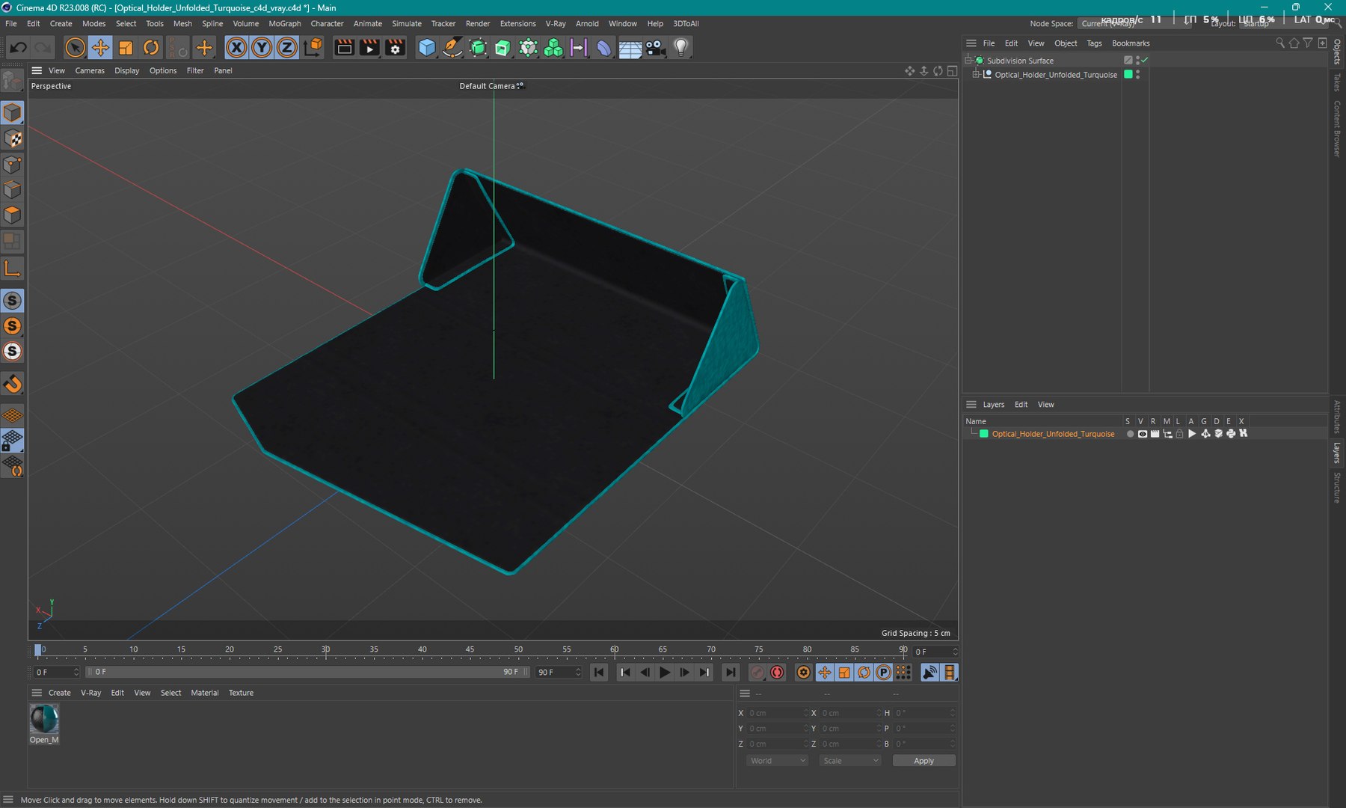1346x808 pixels.
Task: Add an Extrude generator object
Action: [x=503, y=48]
